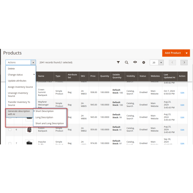Viewport: 193px width, 193px height.
Task: Tick the checkbox for row 7
Action: [10, 143]
